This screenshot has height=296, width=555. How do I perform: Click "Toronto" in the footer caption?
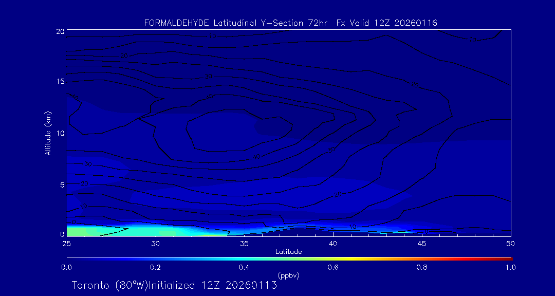coord(91,285)
